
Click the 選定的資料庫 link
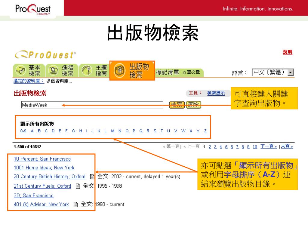[x=29, y=81]
